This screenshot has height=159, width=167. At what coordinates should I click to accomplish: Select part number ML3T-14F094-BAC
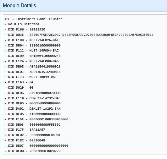(x=44, y=51)
